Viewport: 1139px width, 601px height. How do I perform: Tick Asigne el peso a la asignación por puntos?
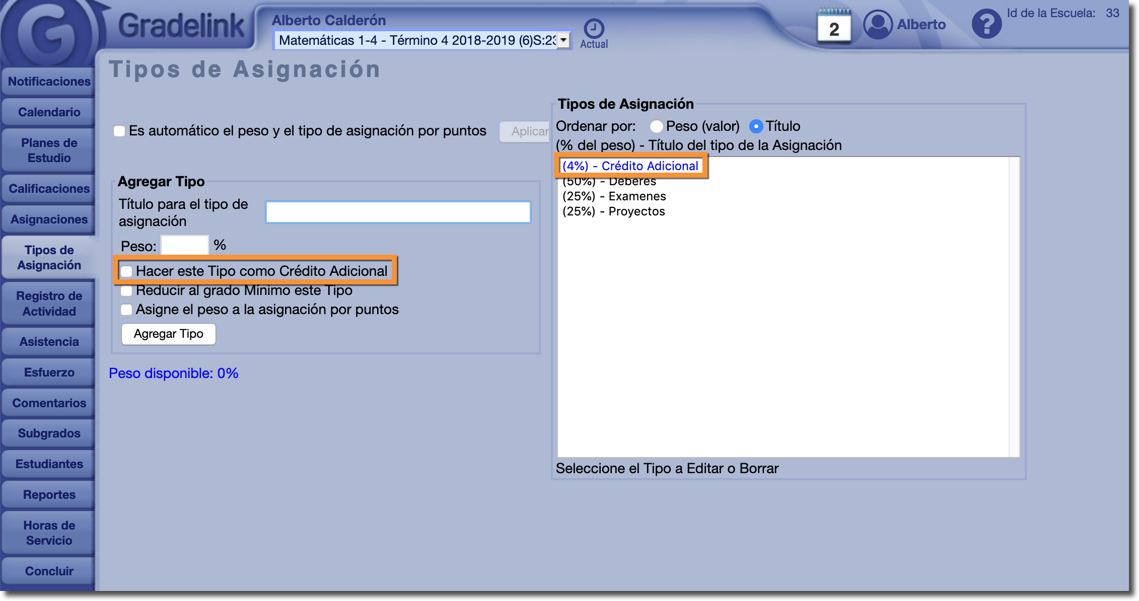coord(126,310)
